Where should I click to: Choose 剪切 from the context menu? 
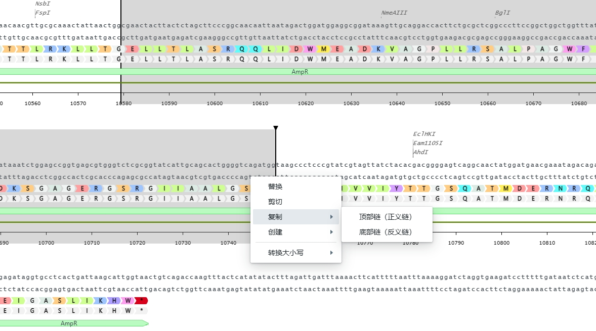275,202
